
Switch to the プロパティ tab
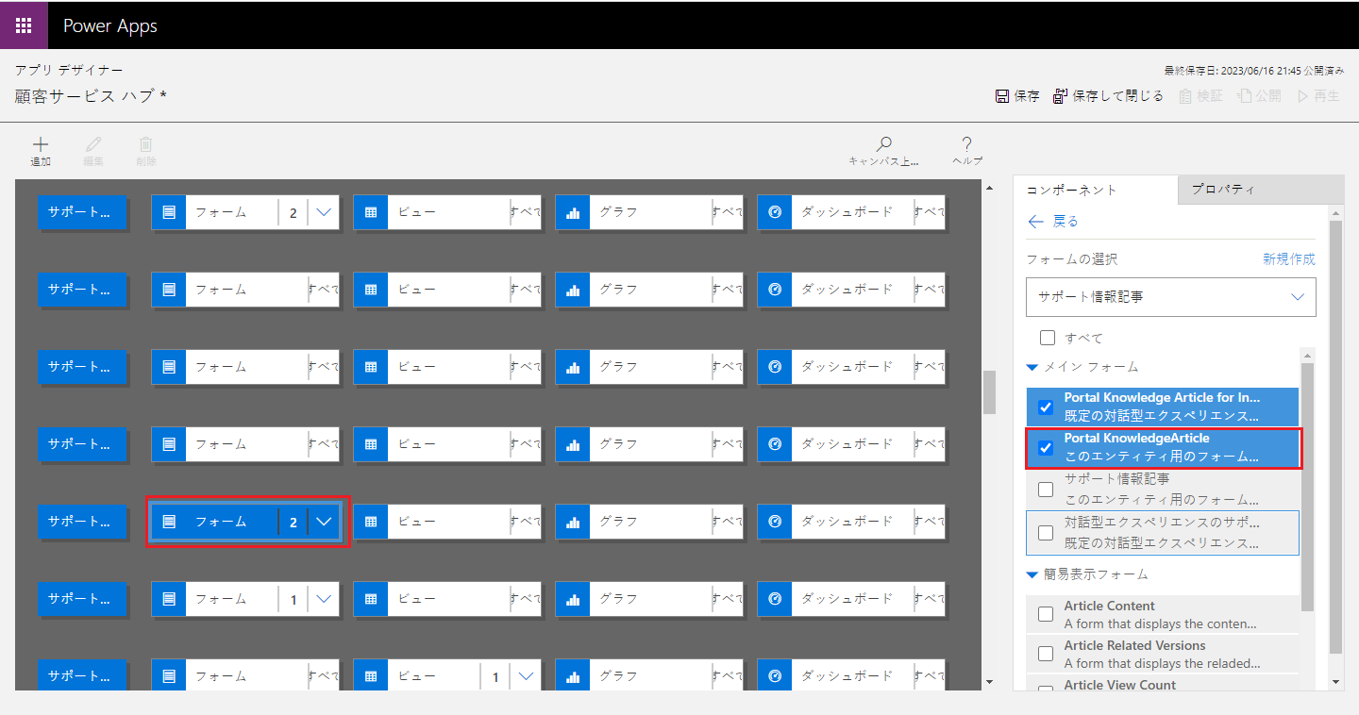click(x=1260, y=190)
